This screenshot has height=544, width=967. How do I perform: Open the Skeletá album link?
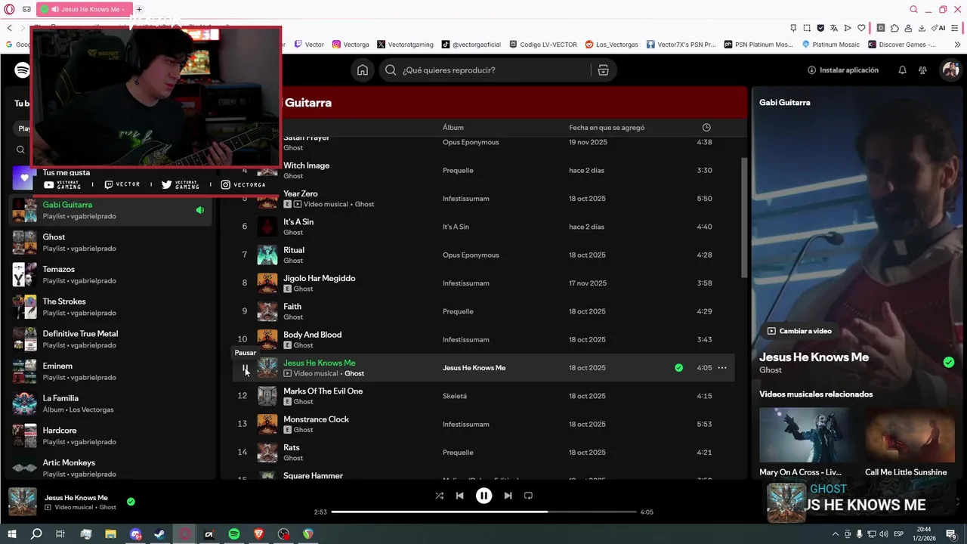tap(455, 396)
